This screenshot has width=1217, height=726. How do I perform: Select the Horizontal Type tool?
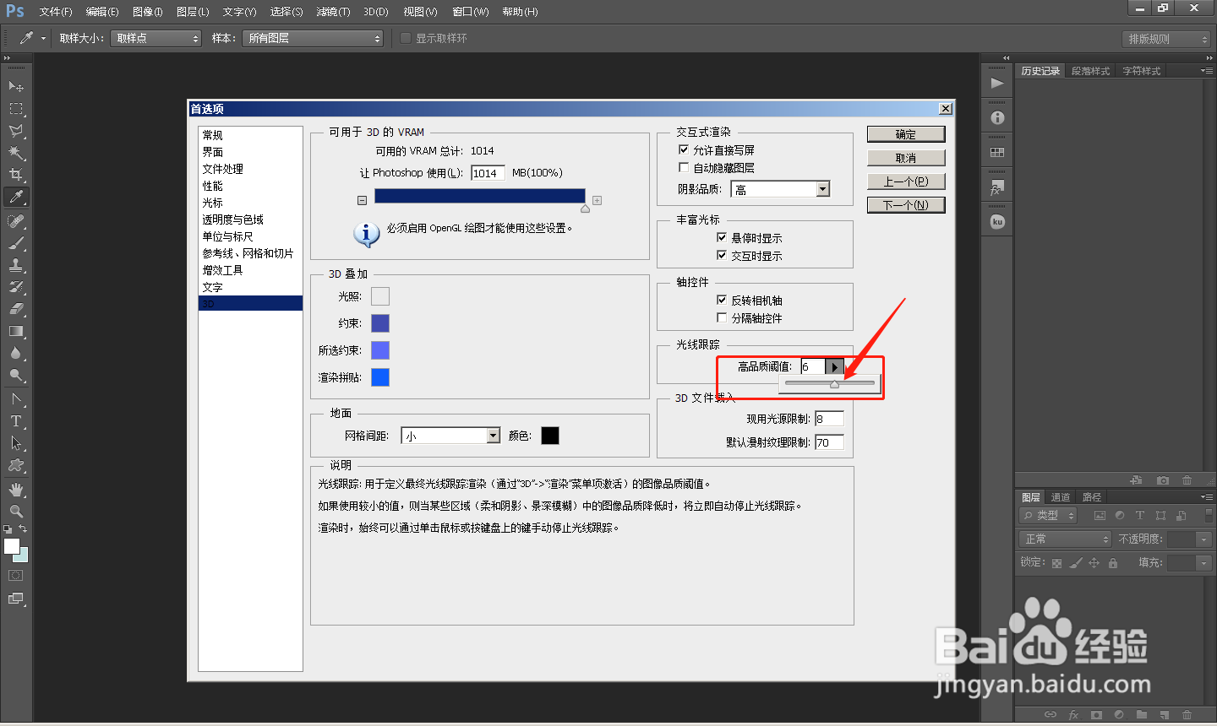pos(16,421)
